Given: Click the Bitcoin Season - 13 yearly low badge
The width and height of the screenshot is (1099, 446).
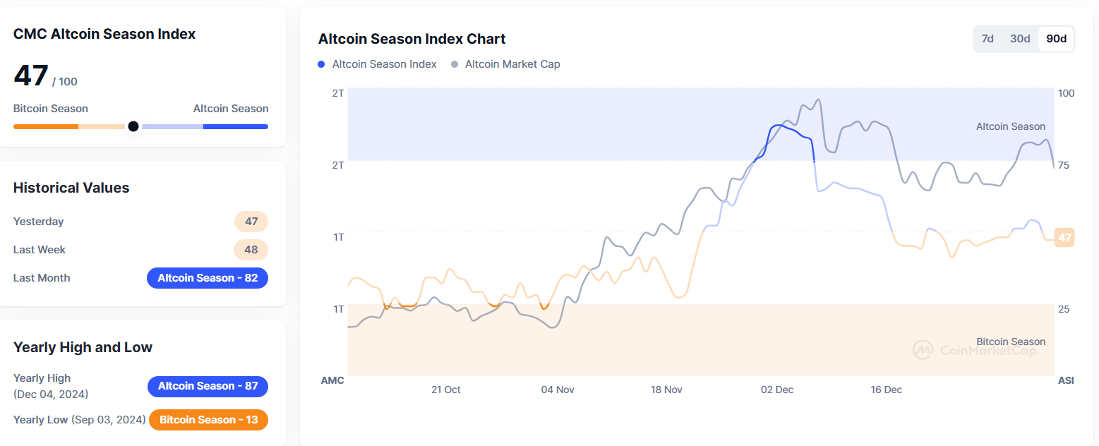Looking at the screenshot, I should click(x=208, y=420).
